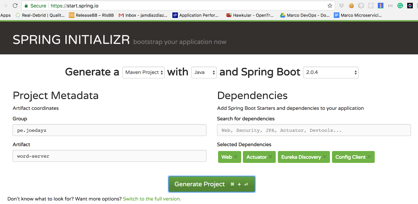Open the Marco DevOps Drive bookmark
Screen dimensions: 418x204
tap(305, 15)
